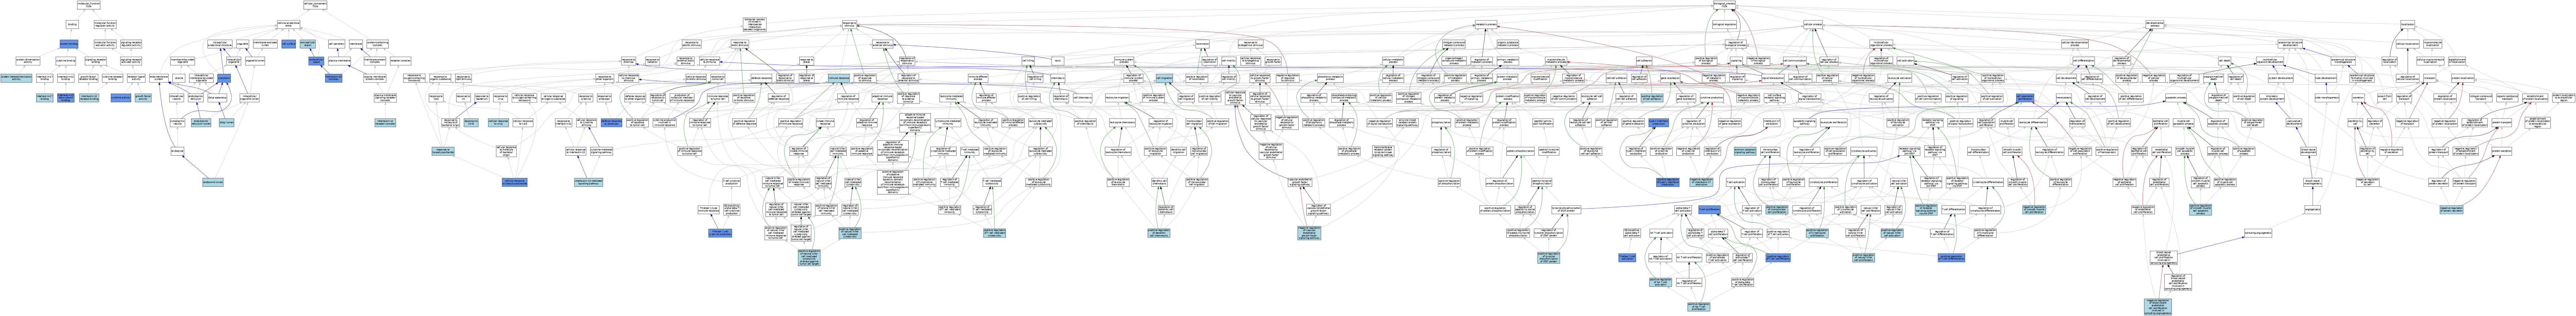Select 'interleukin-12 receptor binding' node
Viewport: 2576px width, 316px height.
point(89,98)
